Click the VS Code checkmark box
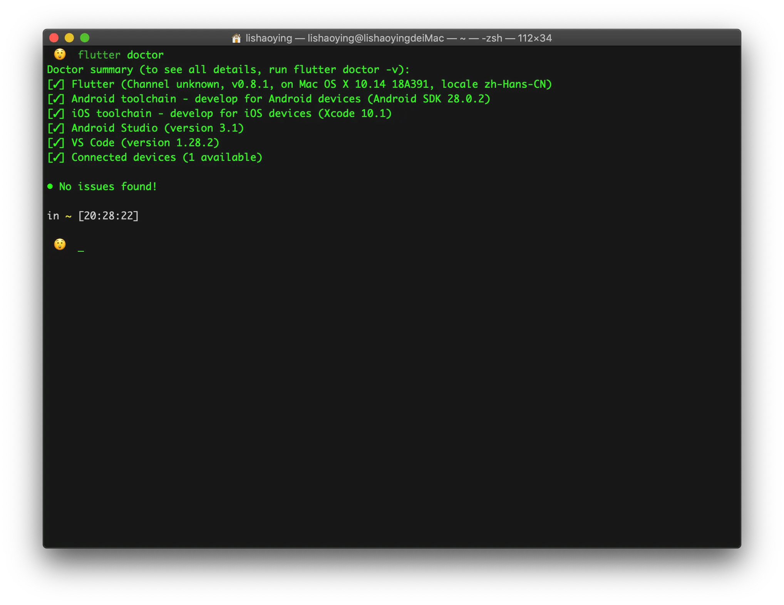This screenshot has height=605, width=784. point(56,143)
